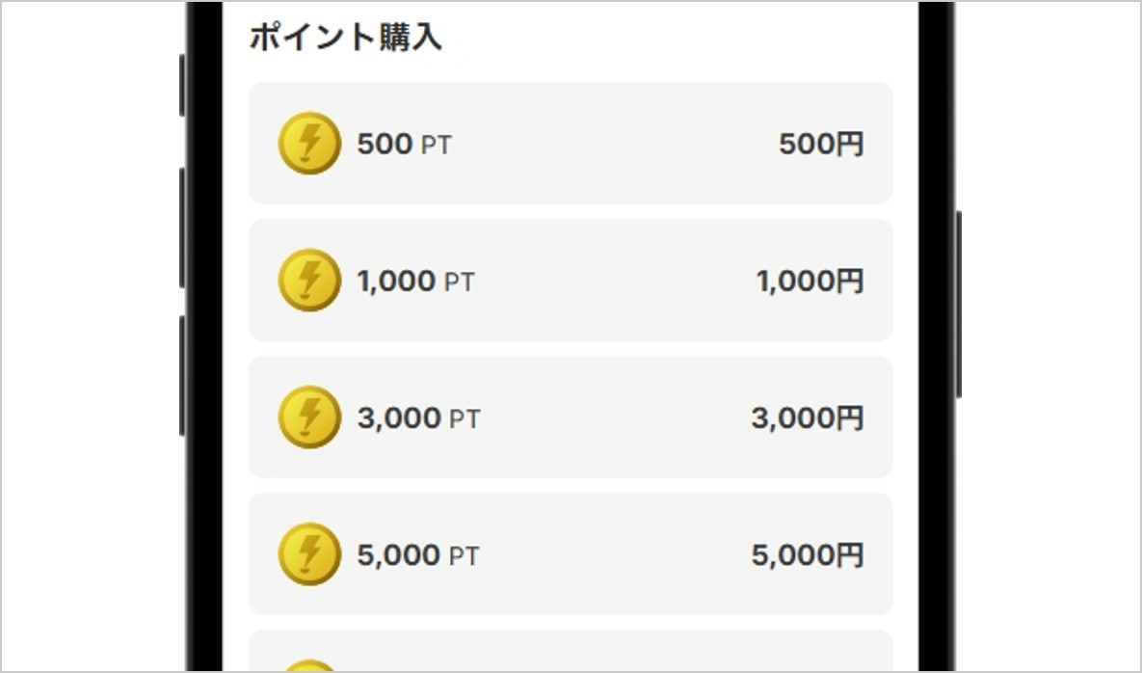Viewport: 1142px width, 673px height.
Task: Click the coin icon beside 5,000 PT
Action: 308,554
